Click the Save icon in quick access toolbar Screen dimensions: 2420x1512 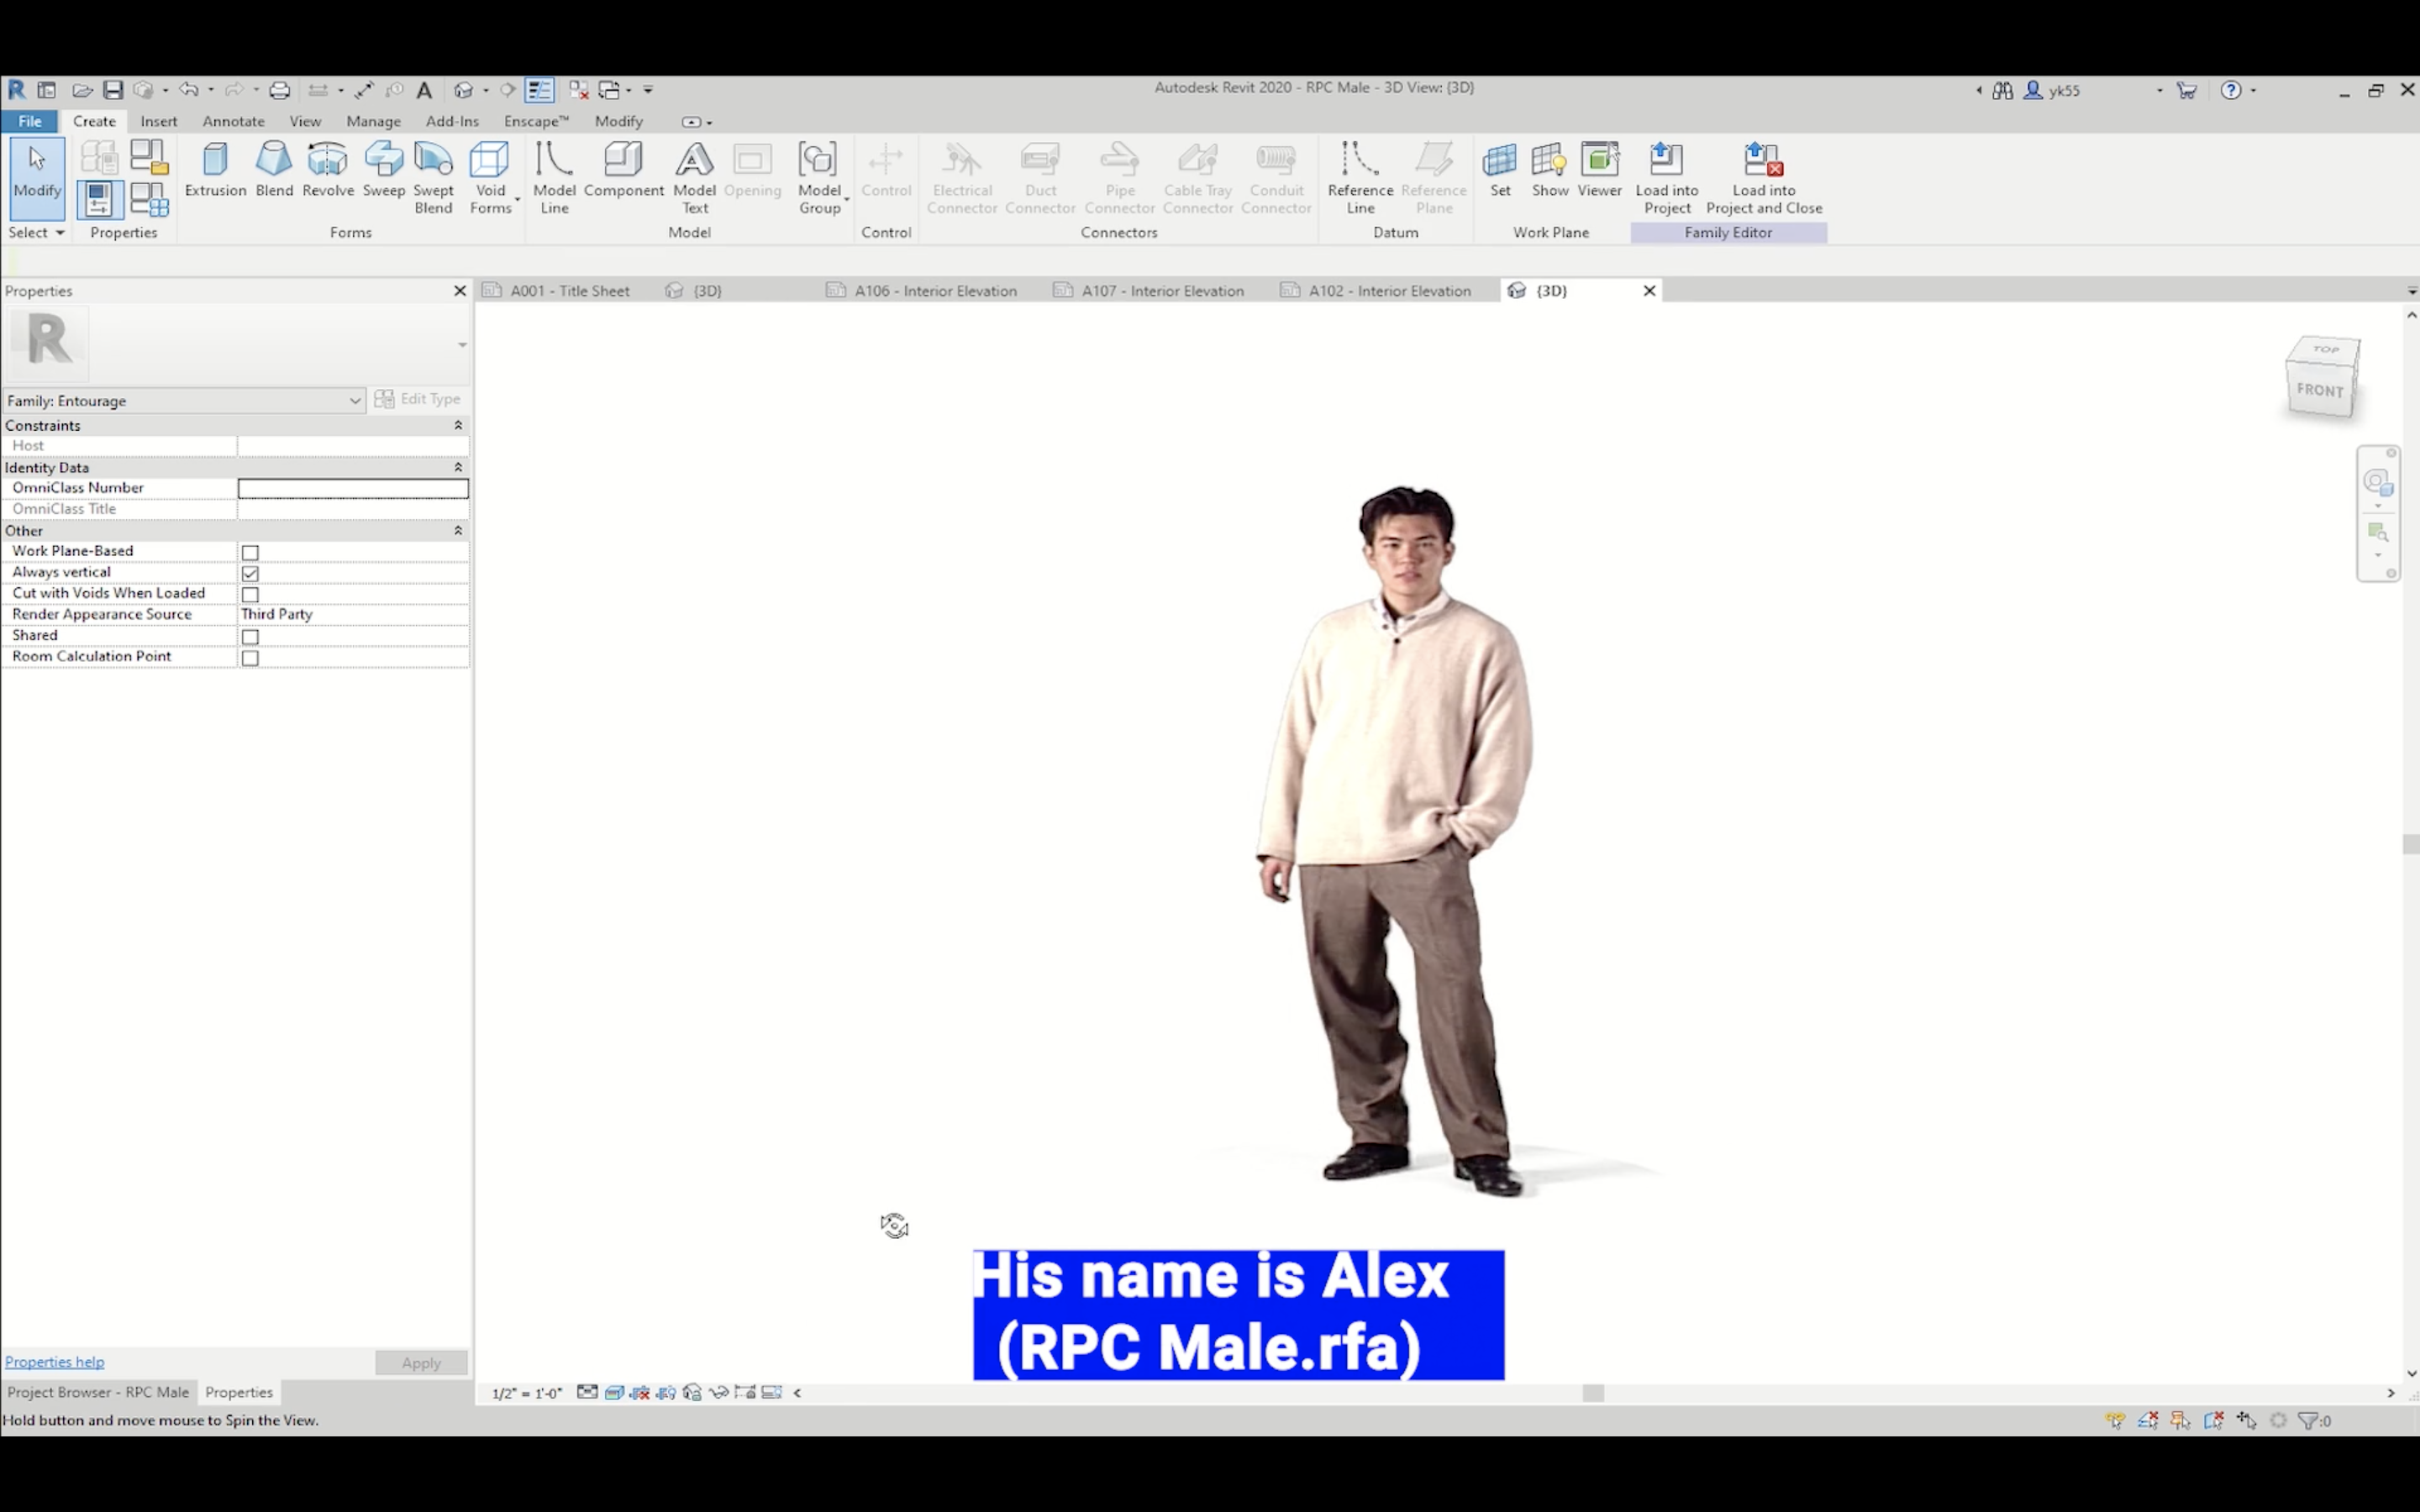tap(113, 90)
